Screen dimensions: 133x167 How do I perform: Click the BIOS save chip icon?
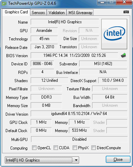[123, 55]
